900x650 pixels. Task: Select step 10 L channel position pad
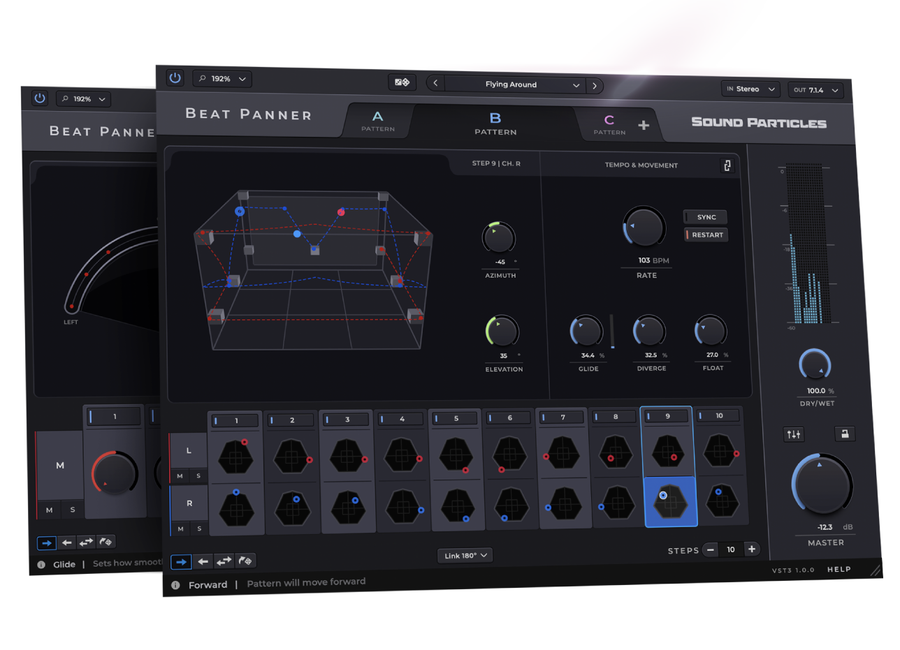click(x=720, y=451)
